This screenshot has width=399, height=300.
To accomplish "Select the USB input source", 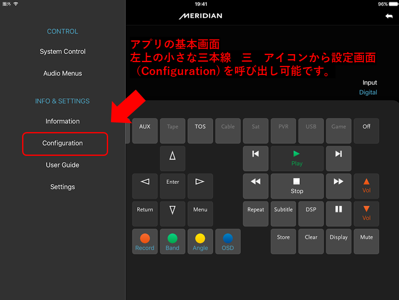I will tap(311, 131).
